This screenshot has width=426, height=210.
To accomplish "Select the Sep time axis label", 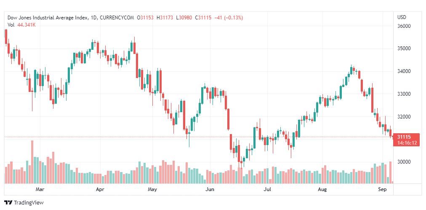I will (x=383, y=189).
